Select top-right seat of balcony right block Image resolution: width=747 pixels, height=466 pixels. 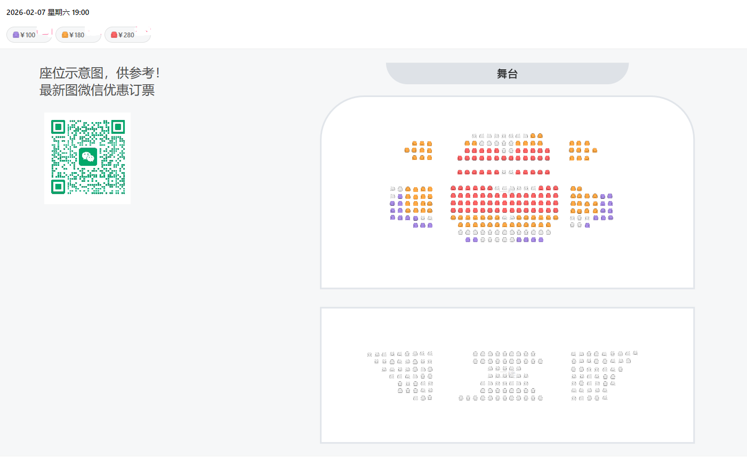point(635,353)
